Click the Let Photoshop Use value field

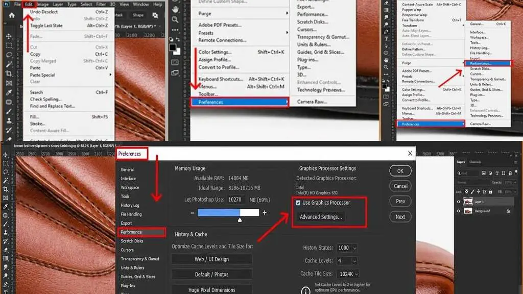pos(236,200)
